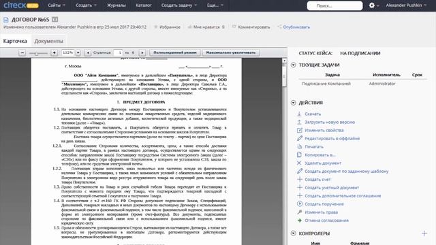The width and height of the screenshot is (436, 245).
Task: Open the Журналы menu item
Action: tap(116, 5)
